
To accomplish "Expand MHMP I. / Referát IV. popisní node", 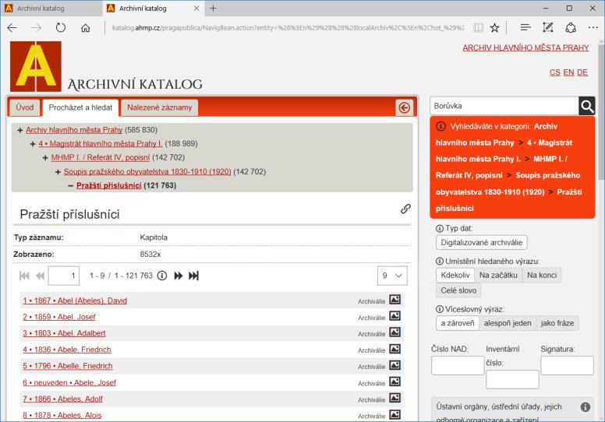I will pos(45,158).
